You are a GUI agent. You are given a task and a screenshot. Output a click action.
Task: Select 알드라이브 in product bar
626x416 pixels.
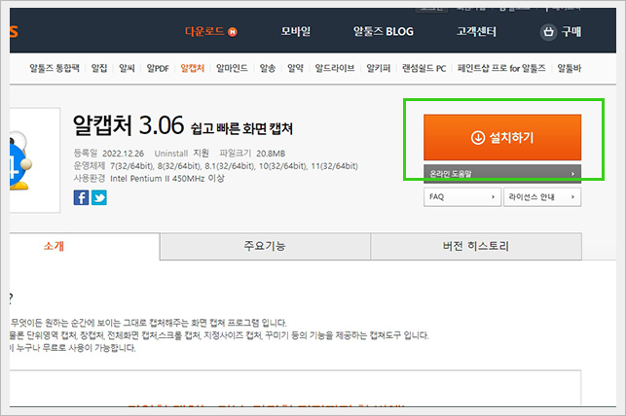click(x=335, y=68)
